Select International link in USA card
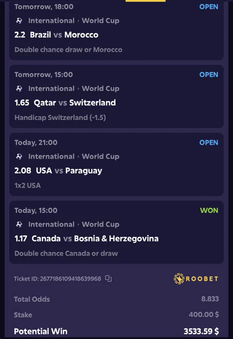Viewport: 233px width, 339px height. coord(51,157)
